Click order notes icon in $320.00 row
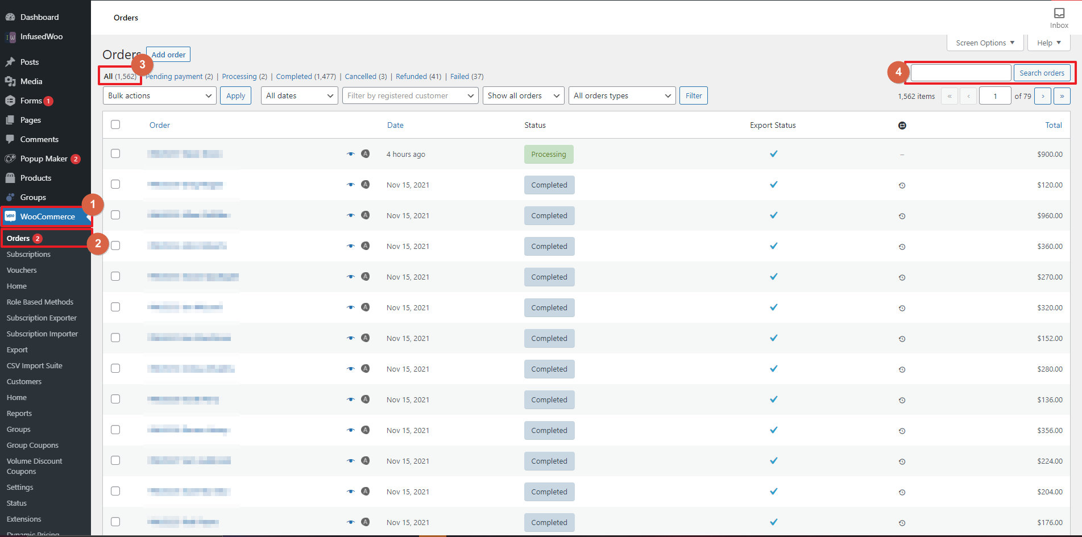This screenshot has width=1082, height=537. [x=902, y=308]
